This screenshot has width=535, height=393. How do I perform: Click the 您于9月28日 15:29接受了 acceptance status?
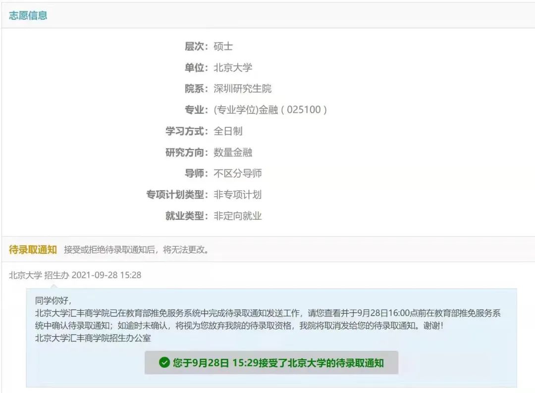click(278, 363)
